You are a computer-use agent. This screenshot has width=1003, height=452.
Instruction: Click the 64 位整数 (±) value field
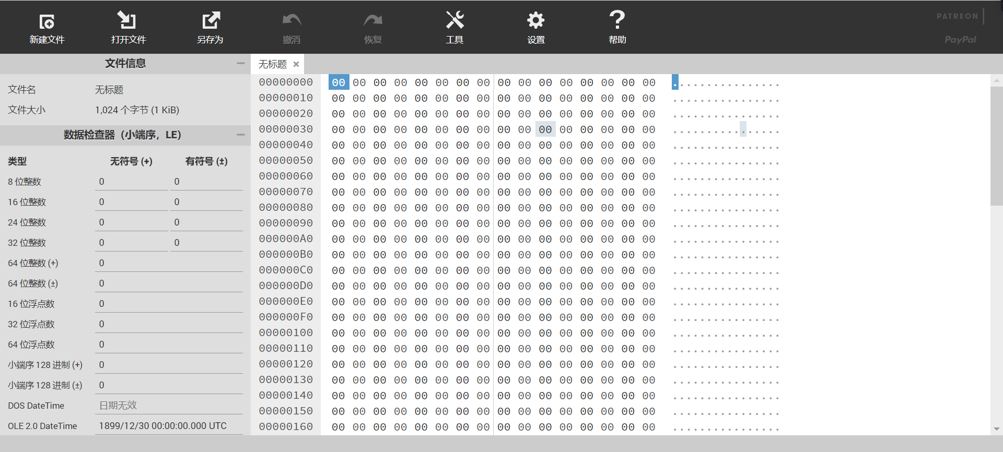(169, 283)
